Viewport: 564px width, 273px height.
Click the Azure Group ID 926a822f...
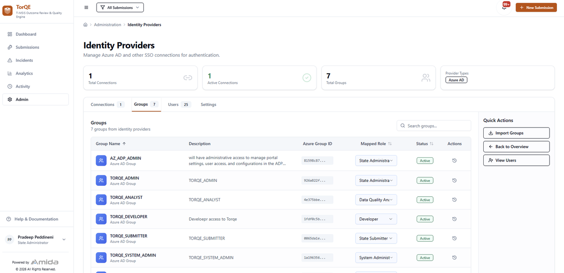point(317,180)
